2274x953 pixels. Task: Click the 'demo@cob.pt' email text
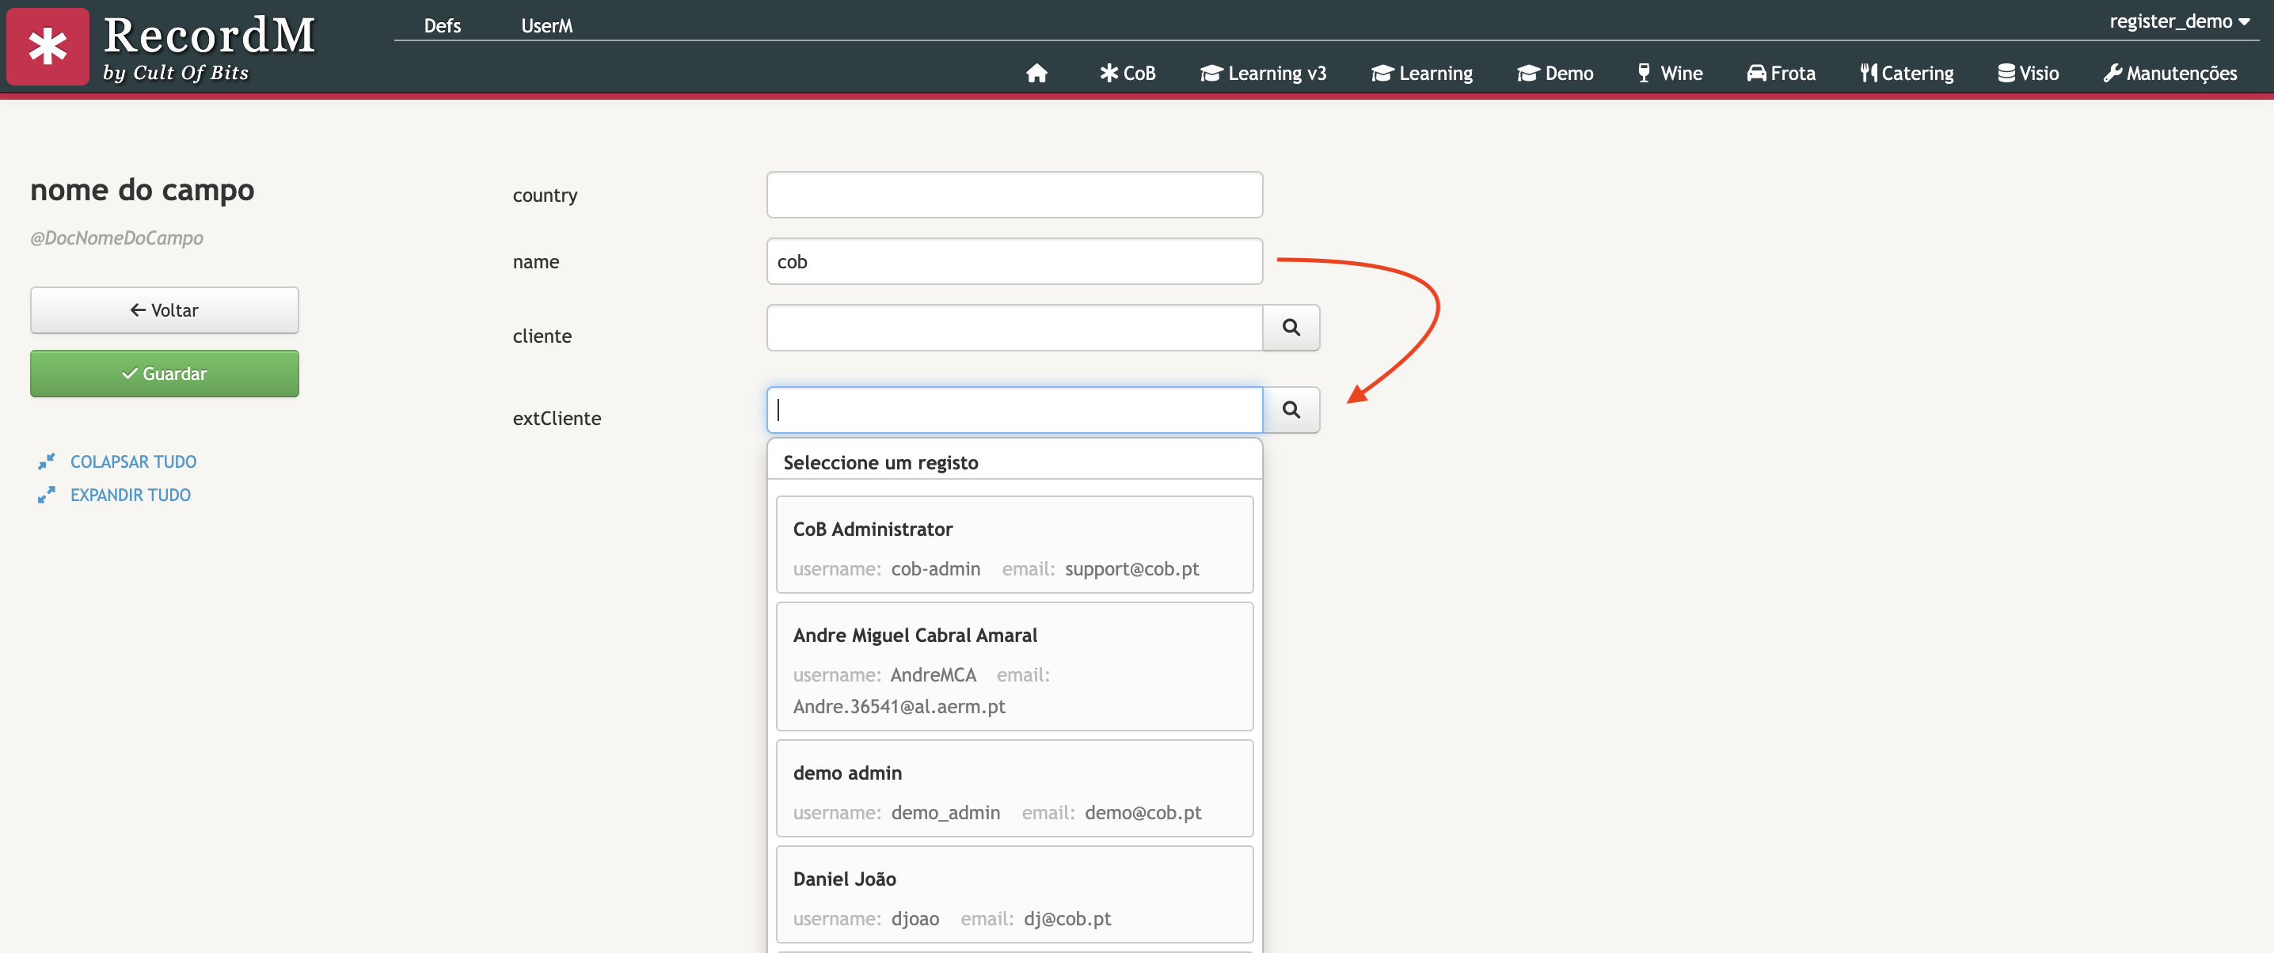pyautogui.click(x=1143, y=813)
